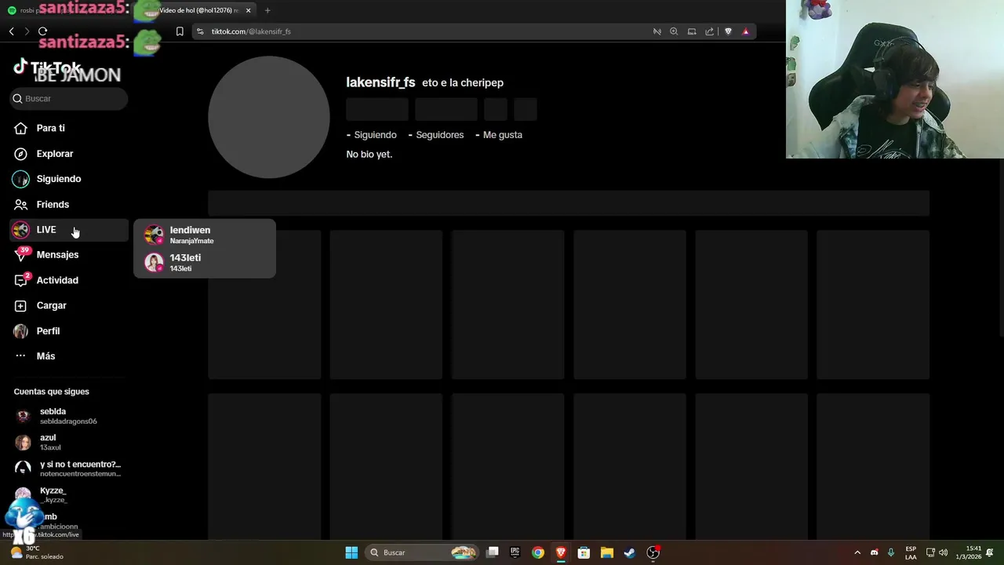Open Microsoft Store from taskbar
The width and height of the screenshot is (1004, 565).
point(584,552)
